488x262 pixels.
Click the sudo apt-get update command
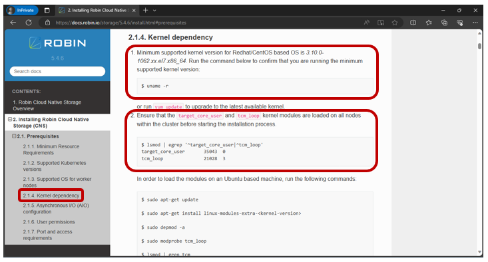[170, 199]
